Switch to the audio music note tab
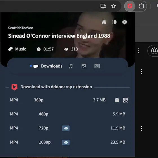 click(71, 66)
